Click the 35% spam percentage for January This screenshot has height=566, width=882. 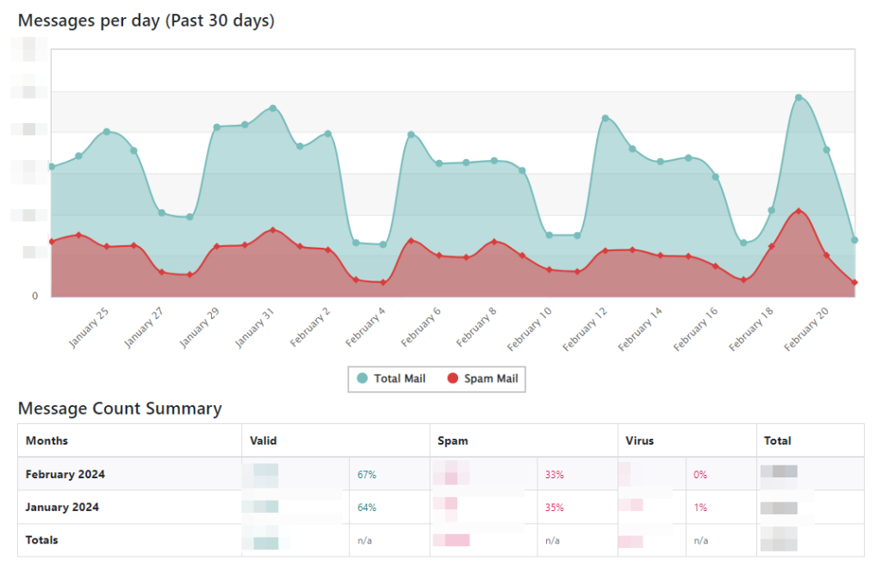click(x=555, y=508)
